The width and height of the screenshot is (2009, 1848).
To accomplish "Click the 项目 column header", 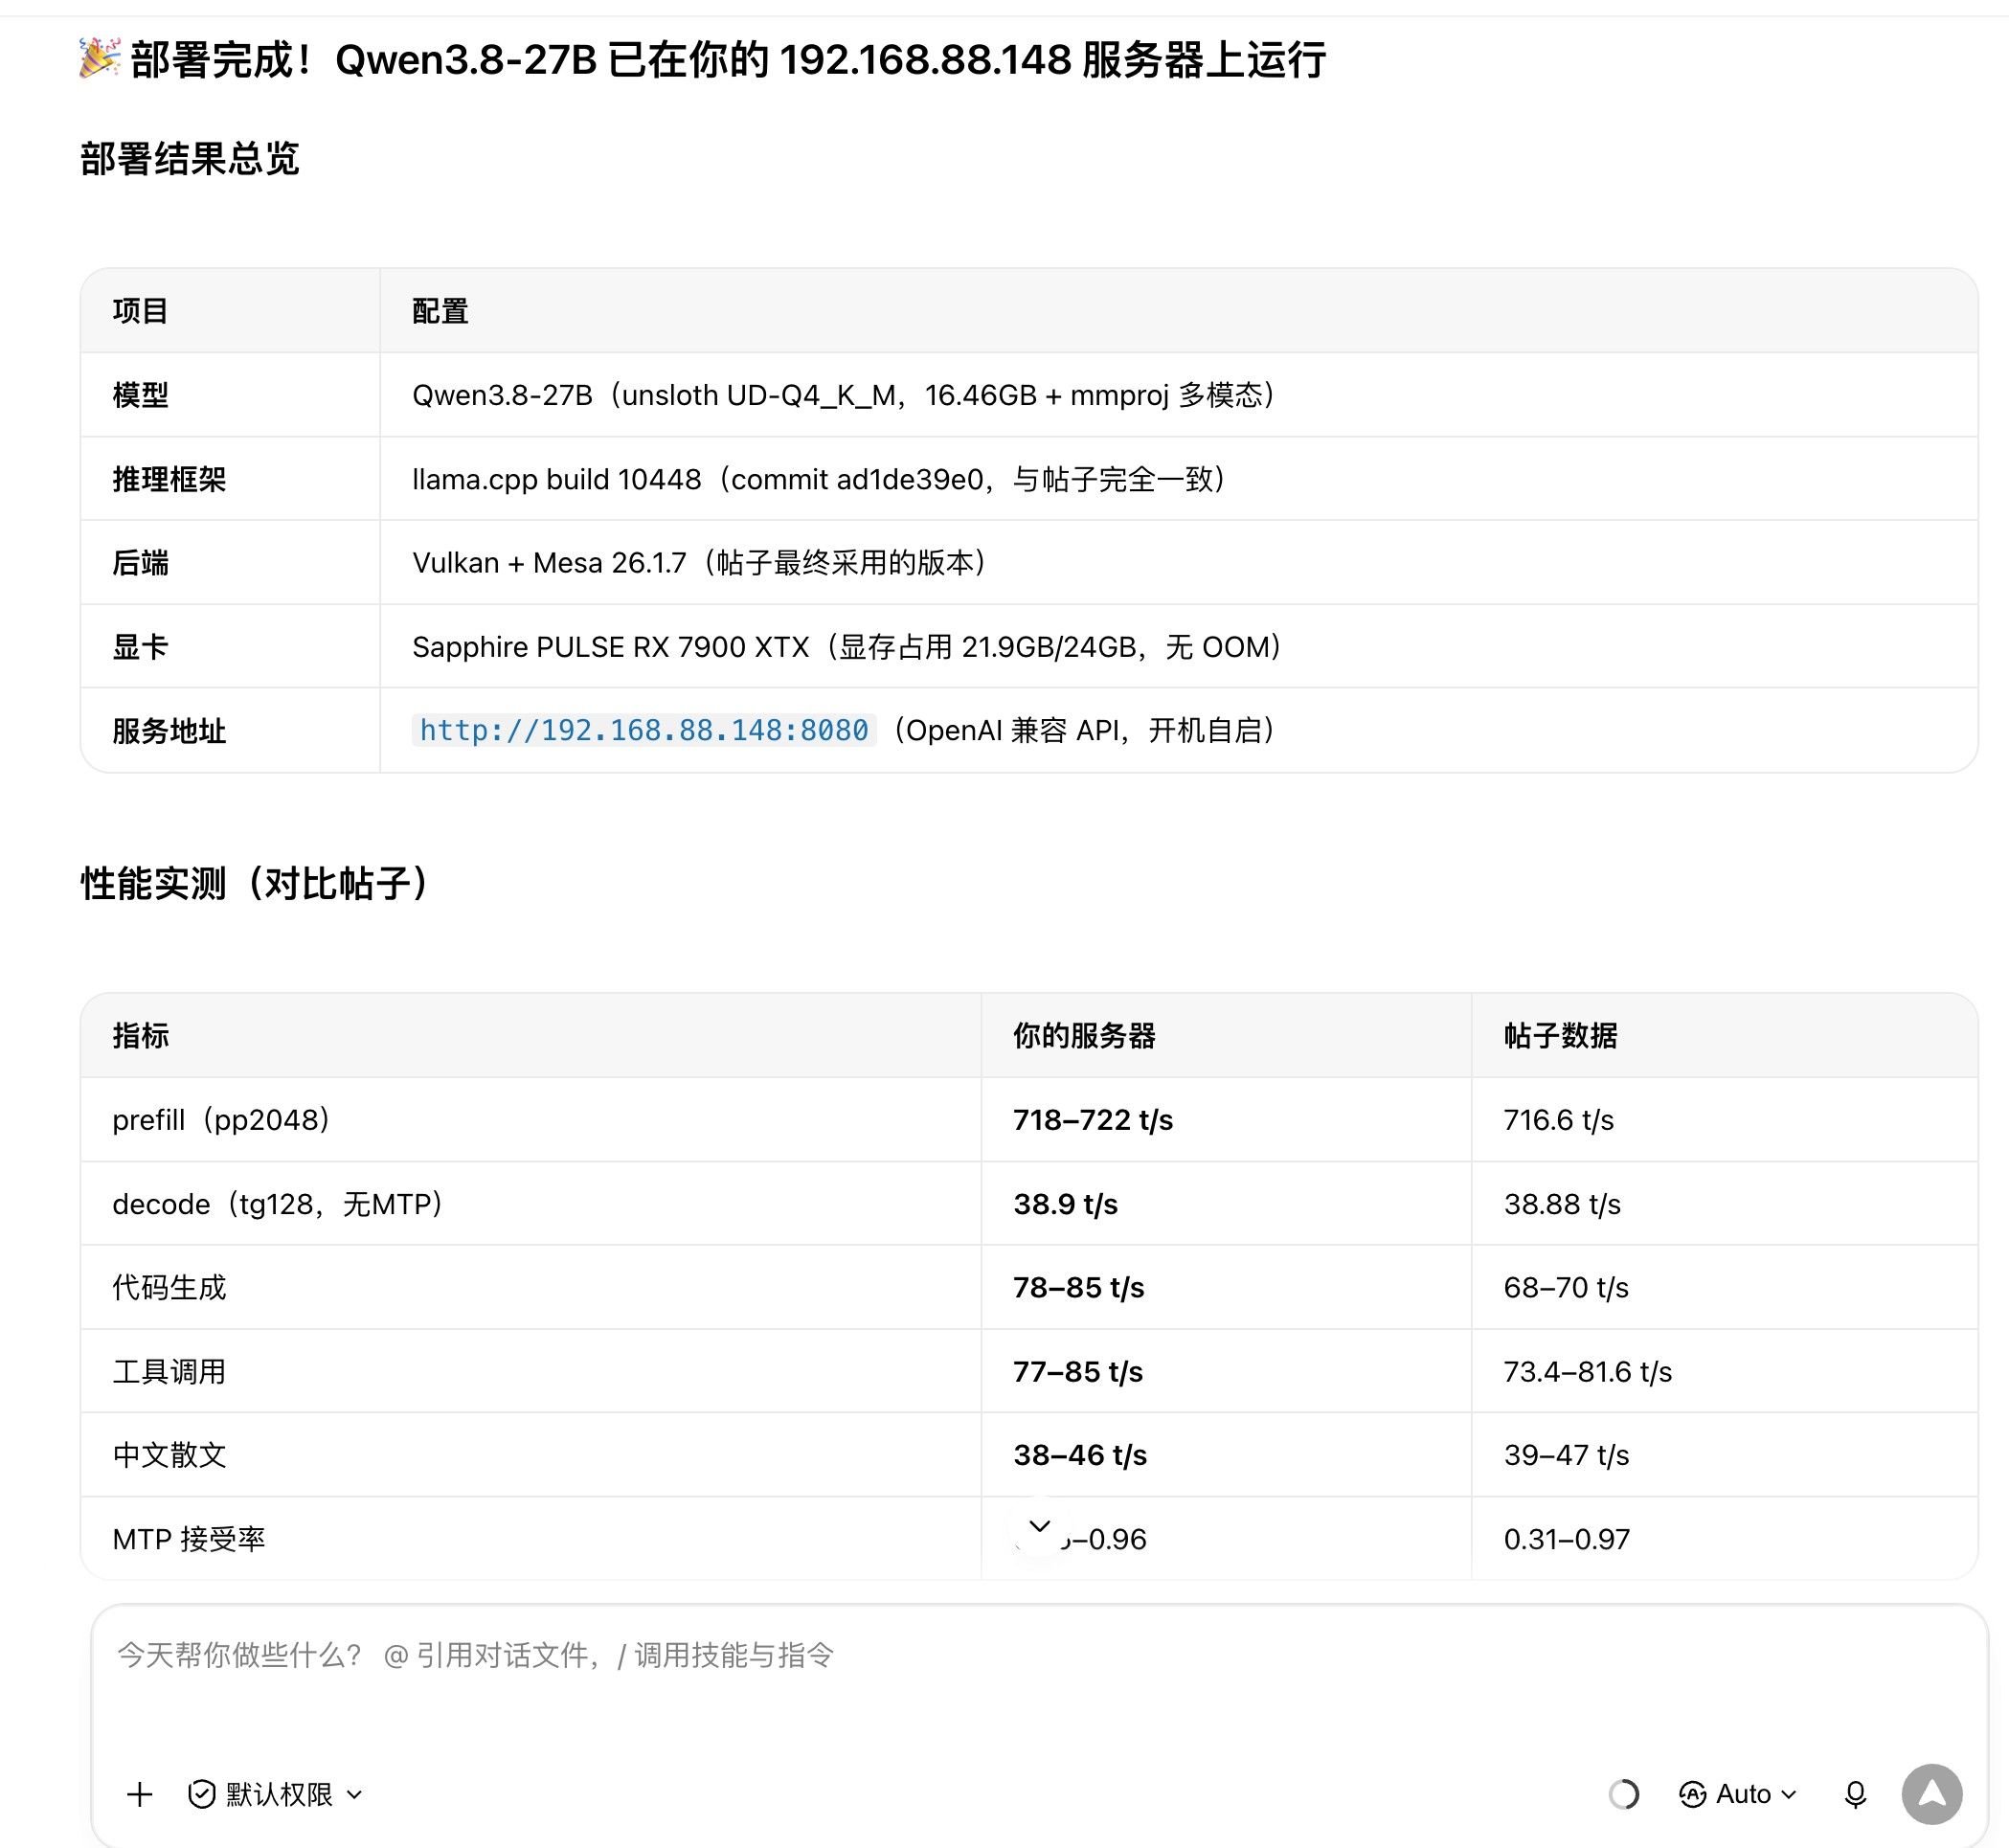I will [x=140, y=311].
